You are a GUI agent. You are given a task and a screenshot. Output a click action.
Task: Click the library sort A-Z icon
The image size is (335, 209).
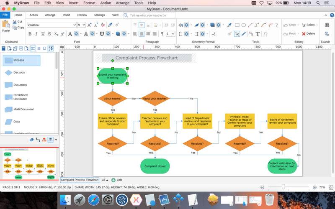(x=51, y=48)
